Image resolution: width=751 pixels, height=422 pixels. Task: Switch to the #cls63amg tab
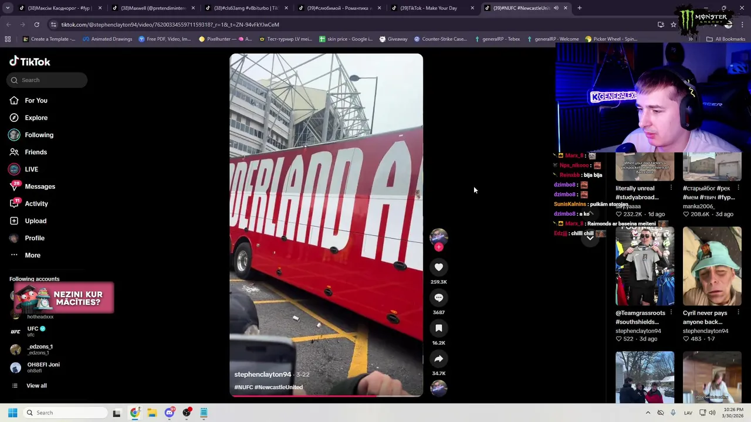click(x=246, y=8)
